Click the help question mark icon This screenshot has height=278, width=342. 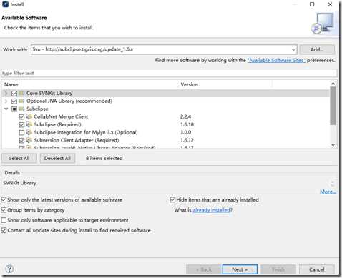tap(9, 269)
